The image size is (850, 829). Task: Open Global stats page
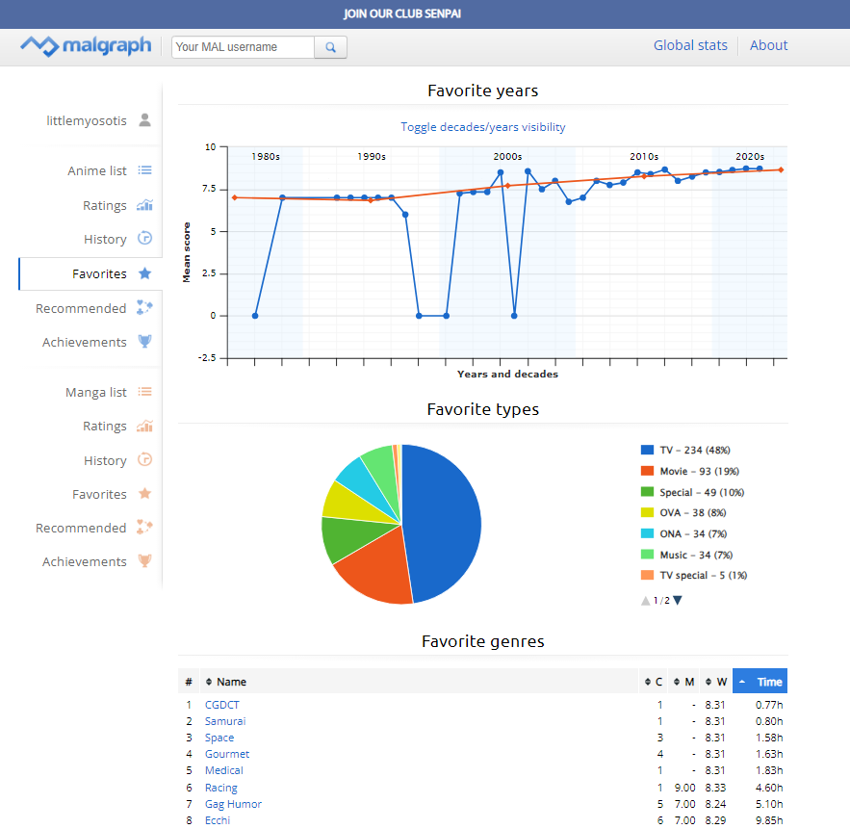(690, 45)
